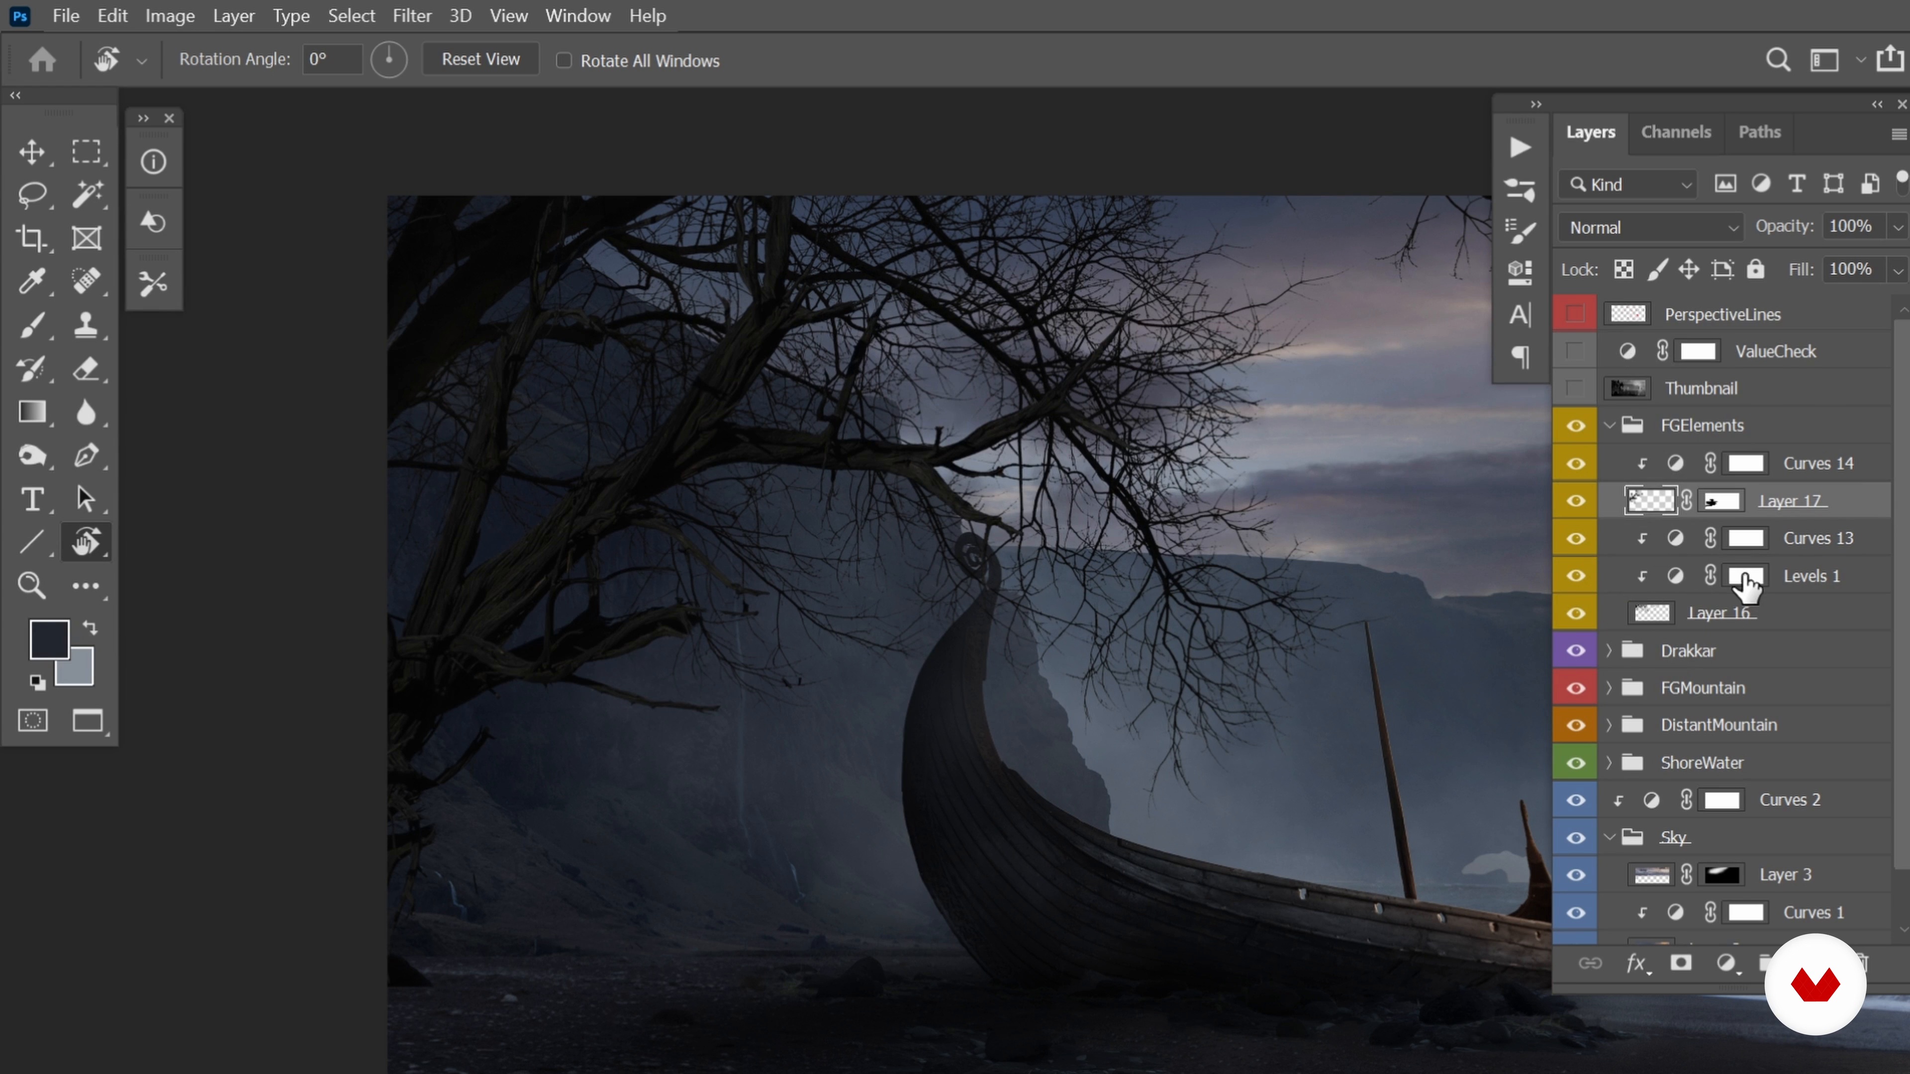Image resolution: width=1910 pixels, height=1074 pixels.
Task: Select the Move tool
Action: (32, 152)
